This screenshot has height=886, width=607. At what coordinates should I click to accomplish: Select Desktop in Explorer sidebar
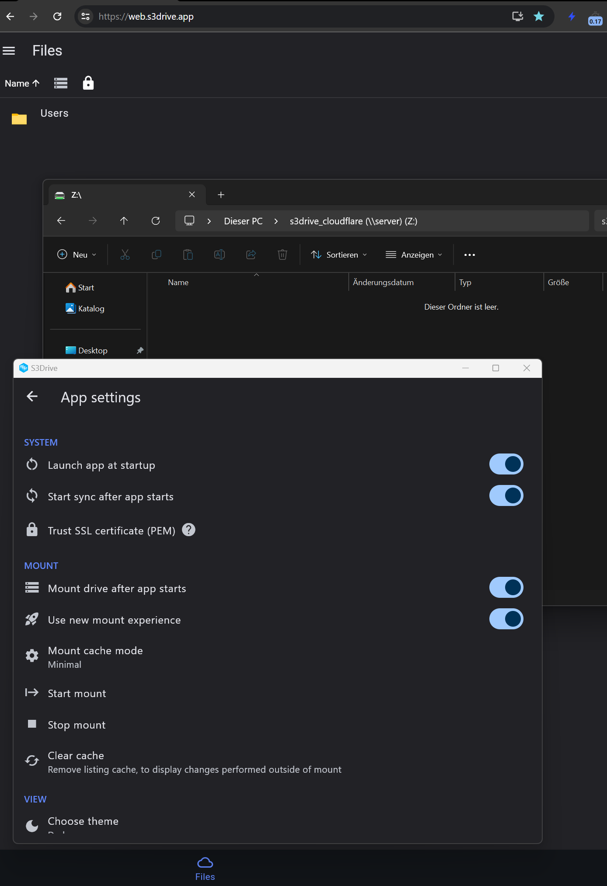coord(87,351)
